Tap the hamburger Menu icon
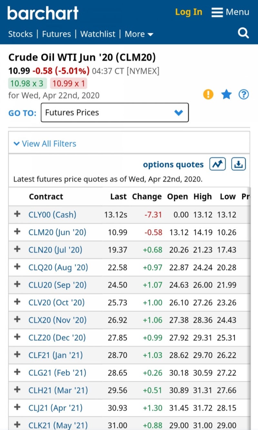 pos(217,12)
